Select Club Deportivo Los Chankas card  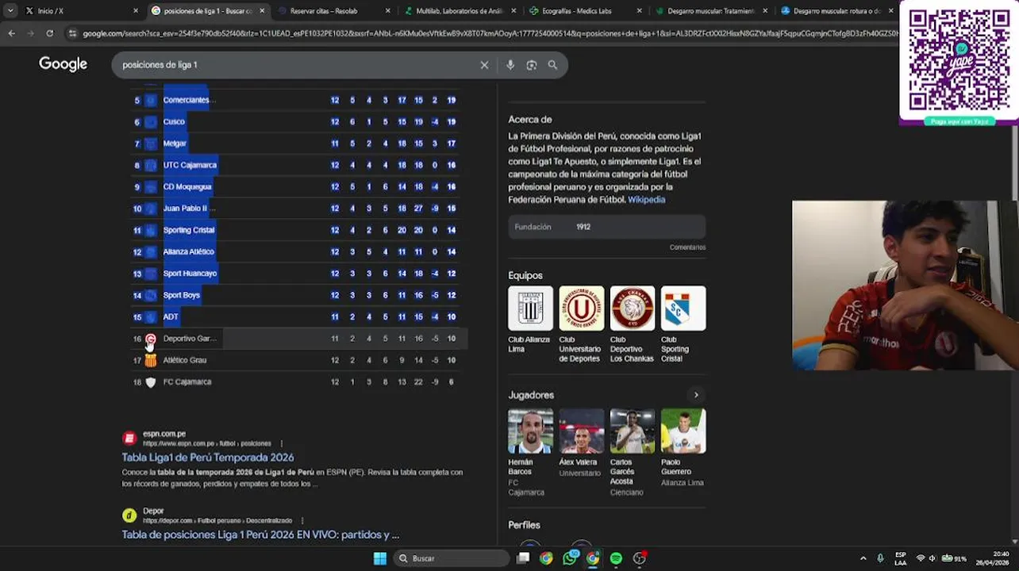pos(632,325)
